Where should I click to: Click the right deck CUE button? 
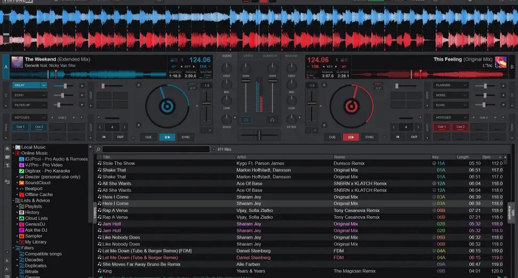(332, 137)
